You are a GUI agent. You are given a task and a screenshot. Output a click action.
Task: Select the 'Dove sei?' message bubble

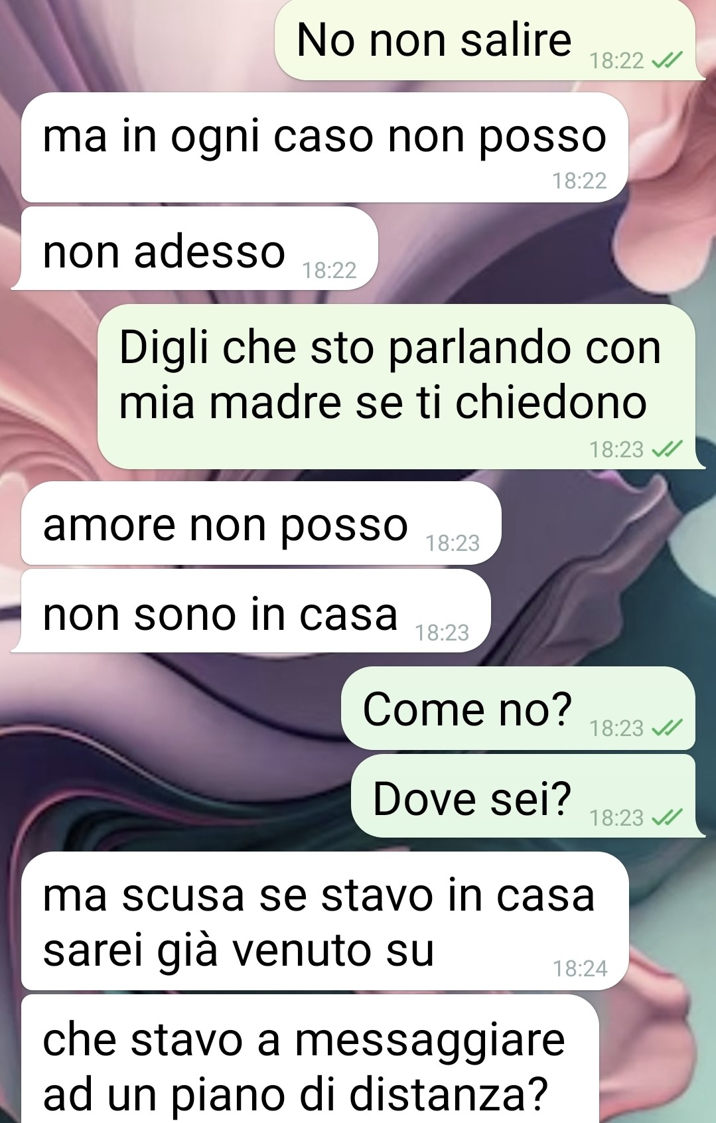point(526,796)
